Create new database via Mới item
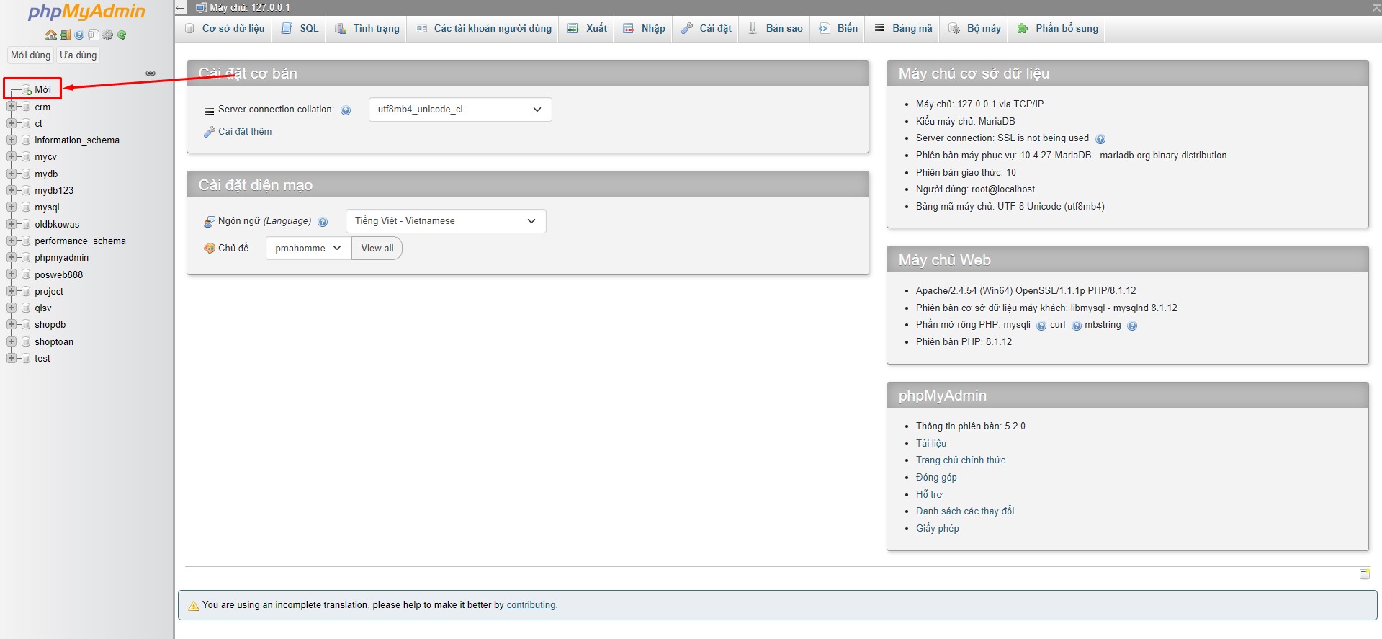Screen dimensions: 1382x639 [42, 89]
